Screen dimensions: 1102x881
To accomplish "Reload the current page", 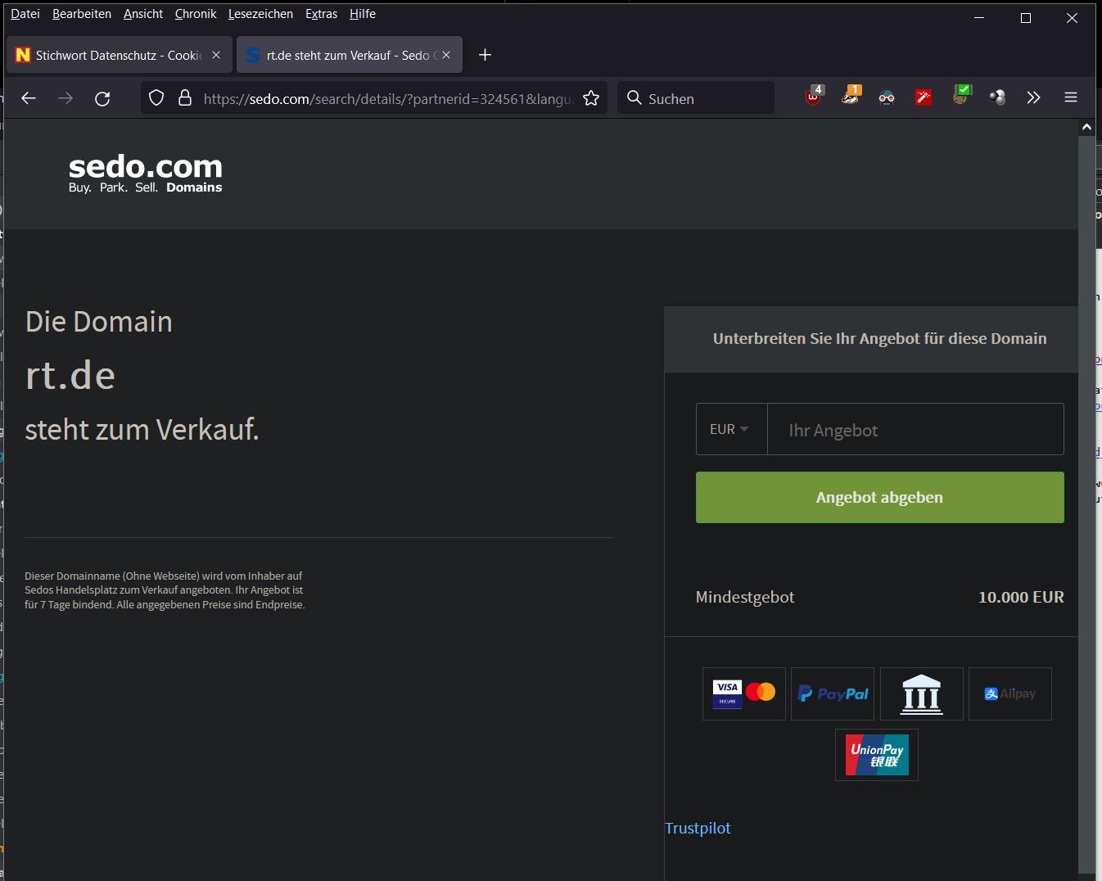I will (x=102, y=98).
